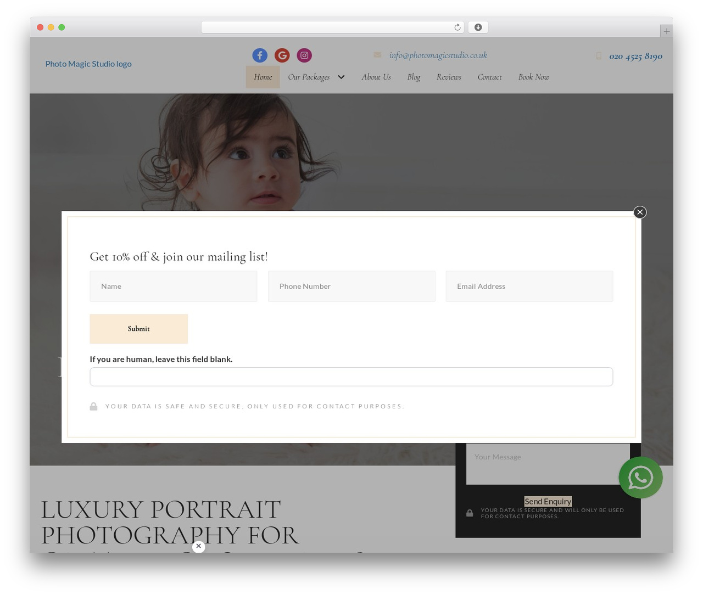Click the Send Enquiry button
This screenshot has width=703, height=595.
coord(548,501)
